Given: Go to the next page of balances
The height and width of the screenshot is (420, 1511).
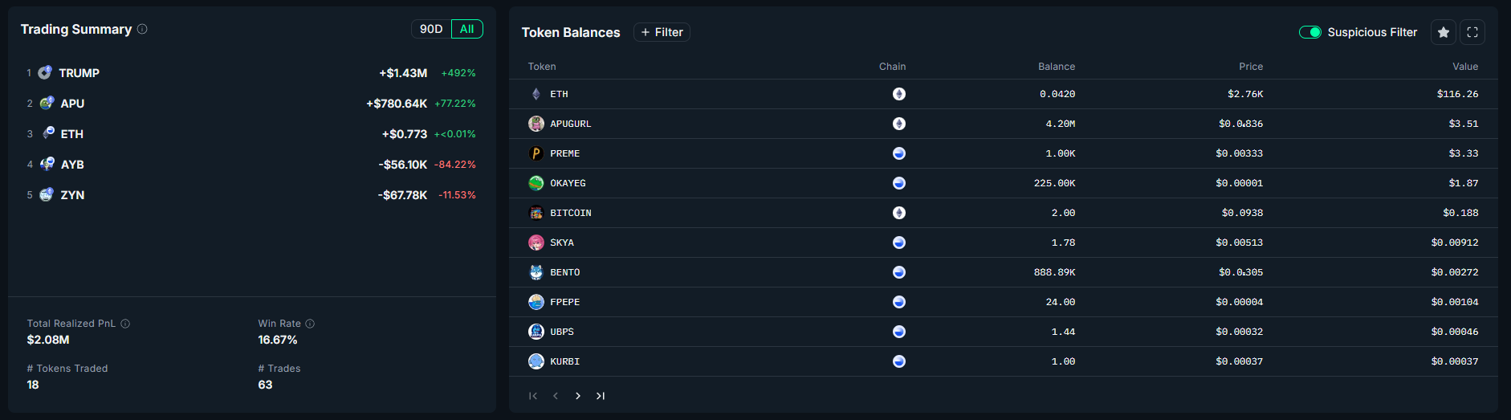Looking at the screenshot, I should 578,396.
